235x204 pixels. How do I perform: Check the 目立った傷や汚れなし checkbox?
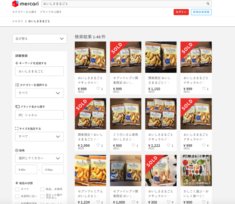42,196
